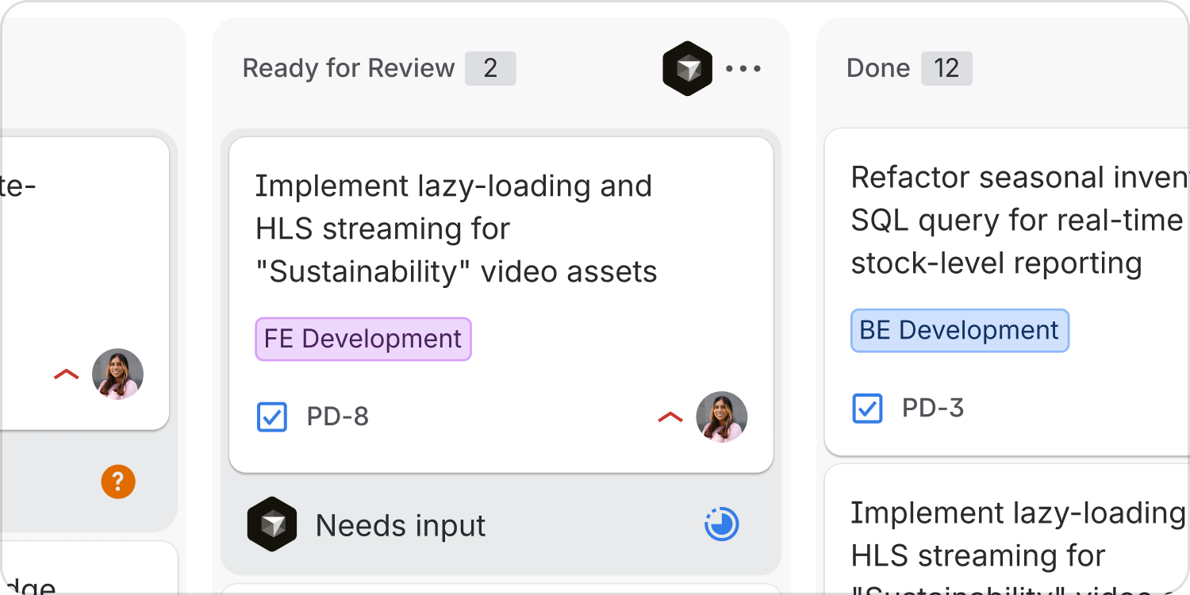Click the hexagon agent icon beside Needs input

[272, 524]
